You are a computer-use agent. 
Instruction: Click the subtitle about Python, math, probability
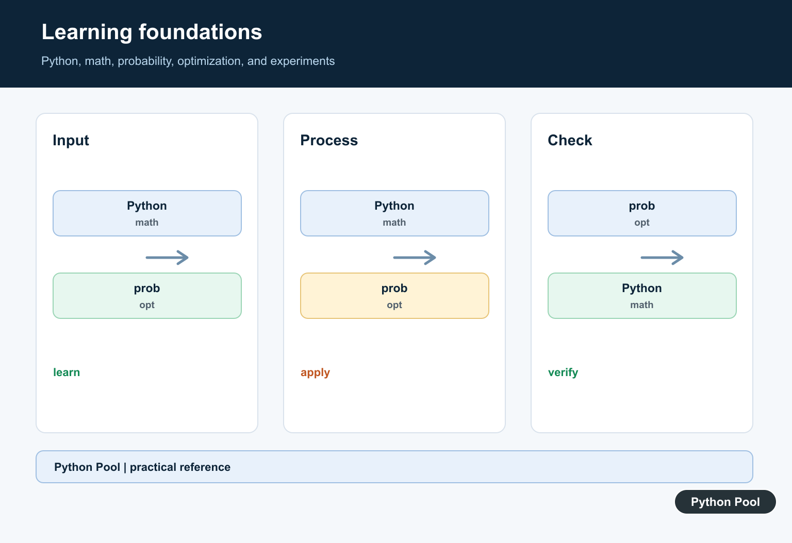pyautogui.click(x=188, y=61)
